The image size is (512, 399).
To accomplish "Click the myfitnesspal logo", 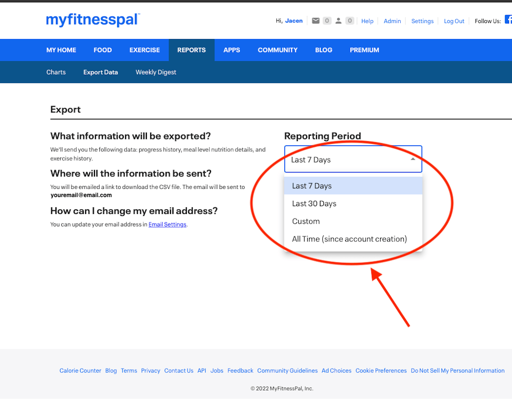I will click(92, 20).
